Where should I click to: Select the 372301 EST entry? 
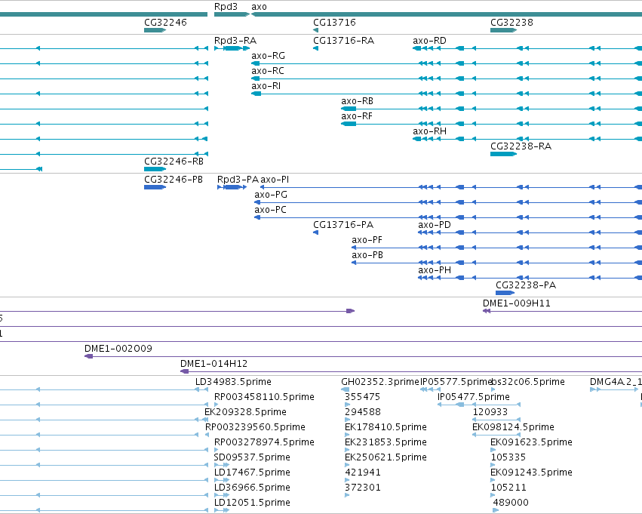click(363, 488)
